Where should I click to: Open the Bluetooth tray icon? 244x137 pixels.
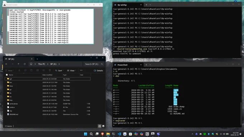click(x=209, y=134)
